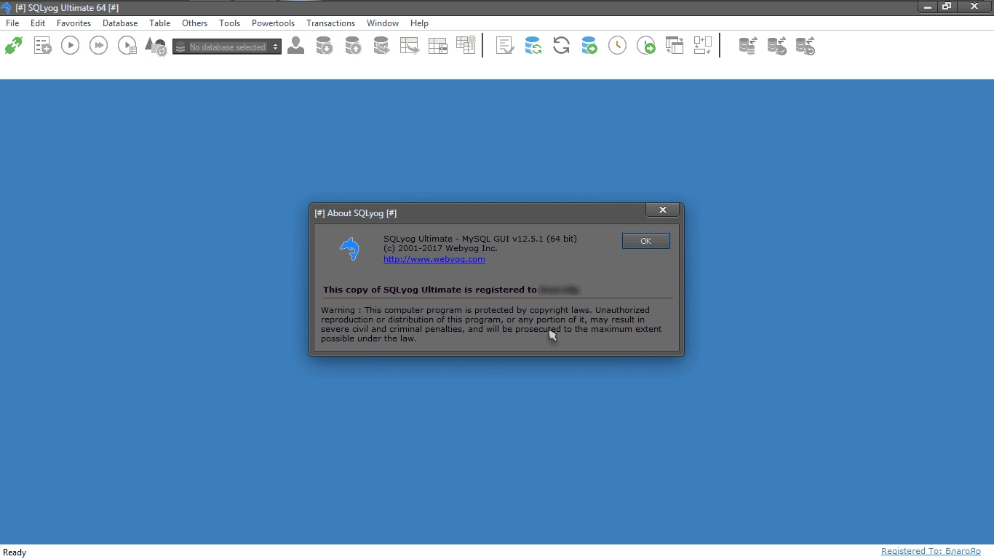The height and width of the screenshot is (559, 994).
Task: Open the Table menu
Action: tap(160, 23)
